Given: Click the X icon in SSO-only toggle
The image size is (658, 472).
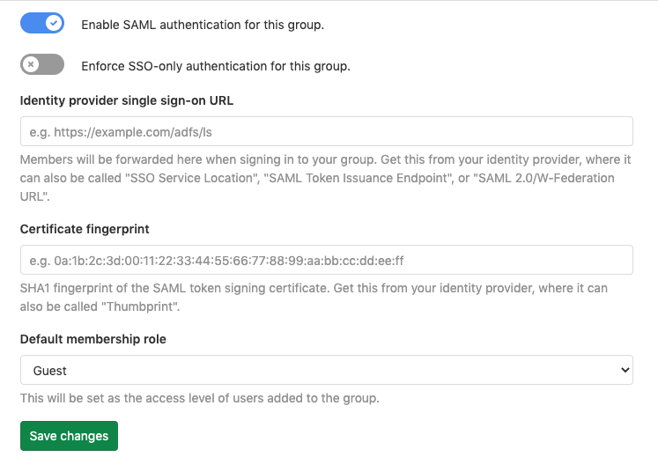Looking at the screenshot, I should pyautogui.click(x=31, y=64).
